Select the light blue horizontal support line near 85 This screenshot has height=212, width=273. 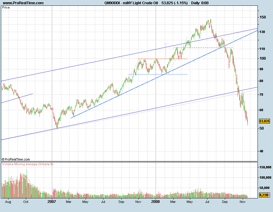(158, 75)
